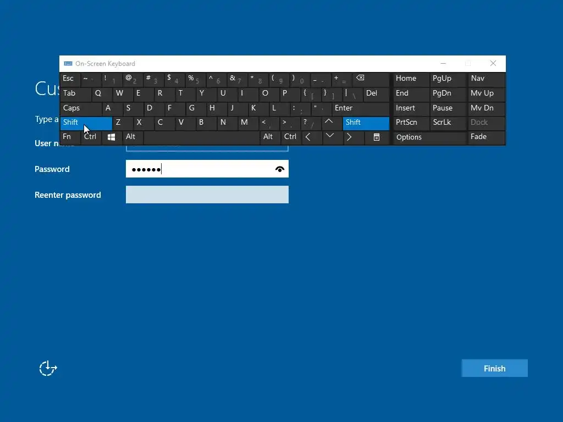Click the ( 9 key
563x422 pixels.
tap(279, 79)
